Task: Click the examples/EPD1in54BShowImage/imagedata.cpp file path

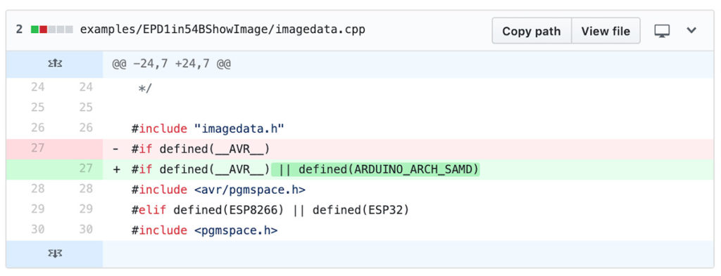Action: pyautogui.click(x=222, y=29)
